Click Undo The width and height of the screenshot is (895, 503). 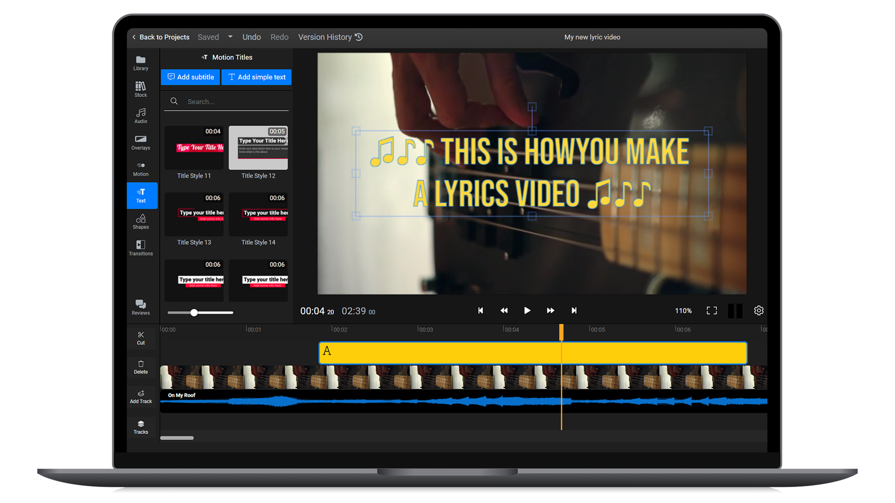pyautogui.click(x=251, y=37)
